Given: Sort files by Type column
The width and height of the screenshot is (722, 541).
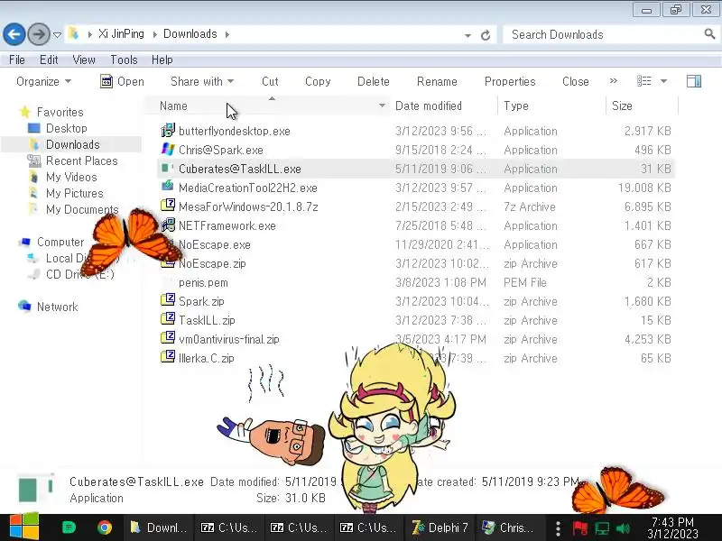Looking at the screenshot, I should click(515, 105).
